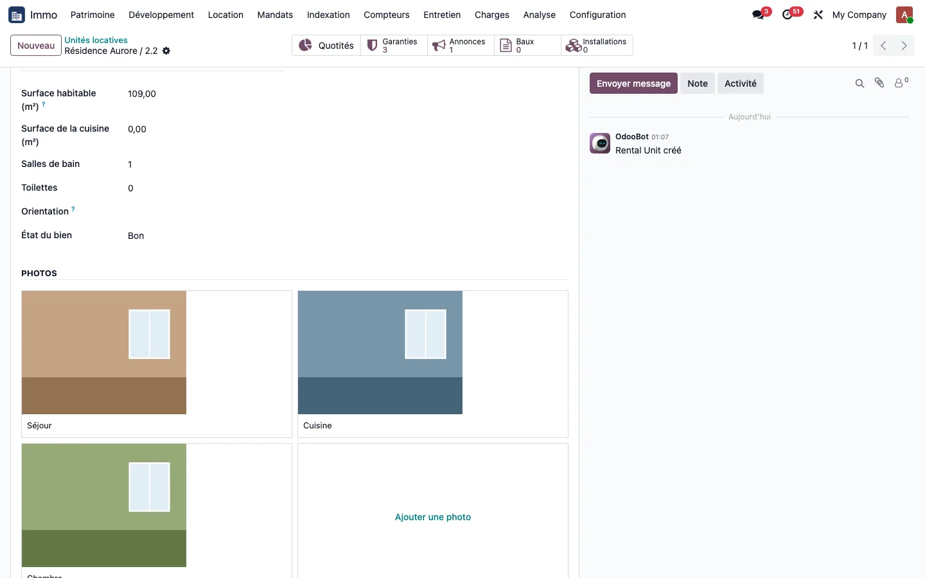The height and width of the screenshot is (578, 925).
Task: Go to the previous record arrow
Action: click(x=883, y=46)
